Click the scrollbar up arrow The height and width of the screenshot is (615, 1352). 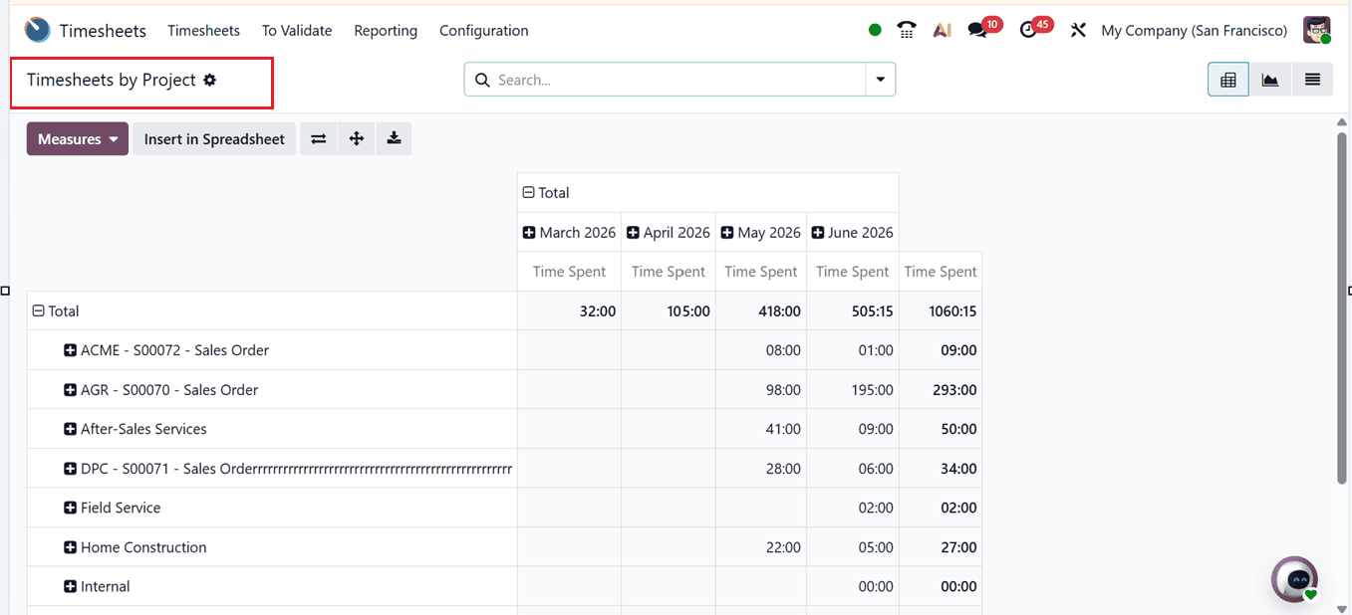click(1342, 121)
